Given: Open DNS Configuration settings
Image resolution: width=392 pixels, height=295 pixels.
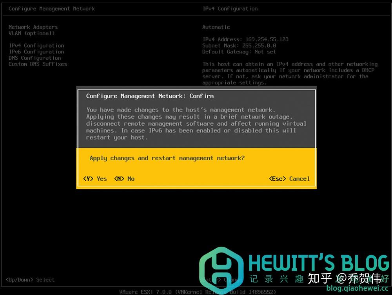Looking at the screenshot, I should pos(34,58).
